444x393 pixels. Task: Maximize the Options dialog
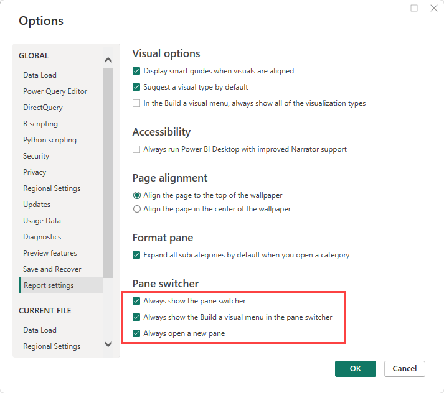[414, 8]
